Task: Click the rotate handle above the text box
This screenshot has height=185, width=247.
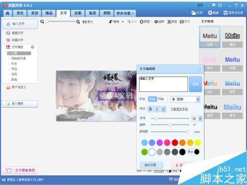Action: [x=116, y=88]
